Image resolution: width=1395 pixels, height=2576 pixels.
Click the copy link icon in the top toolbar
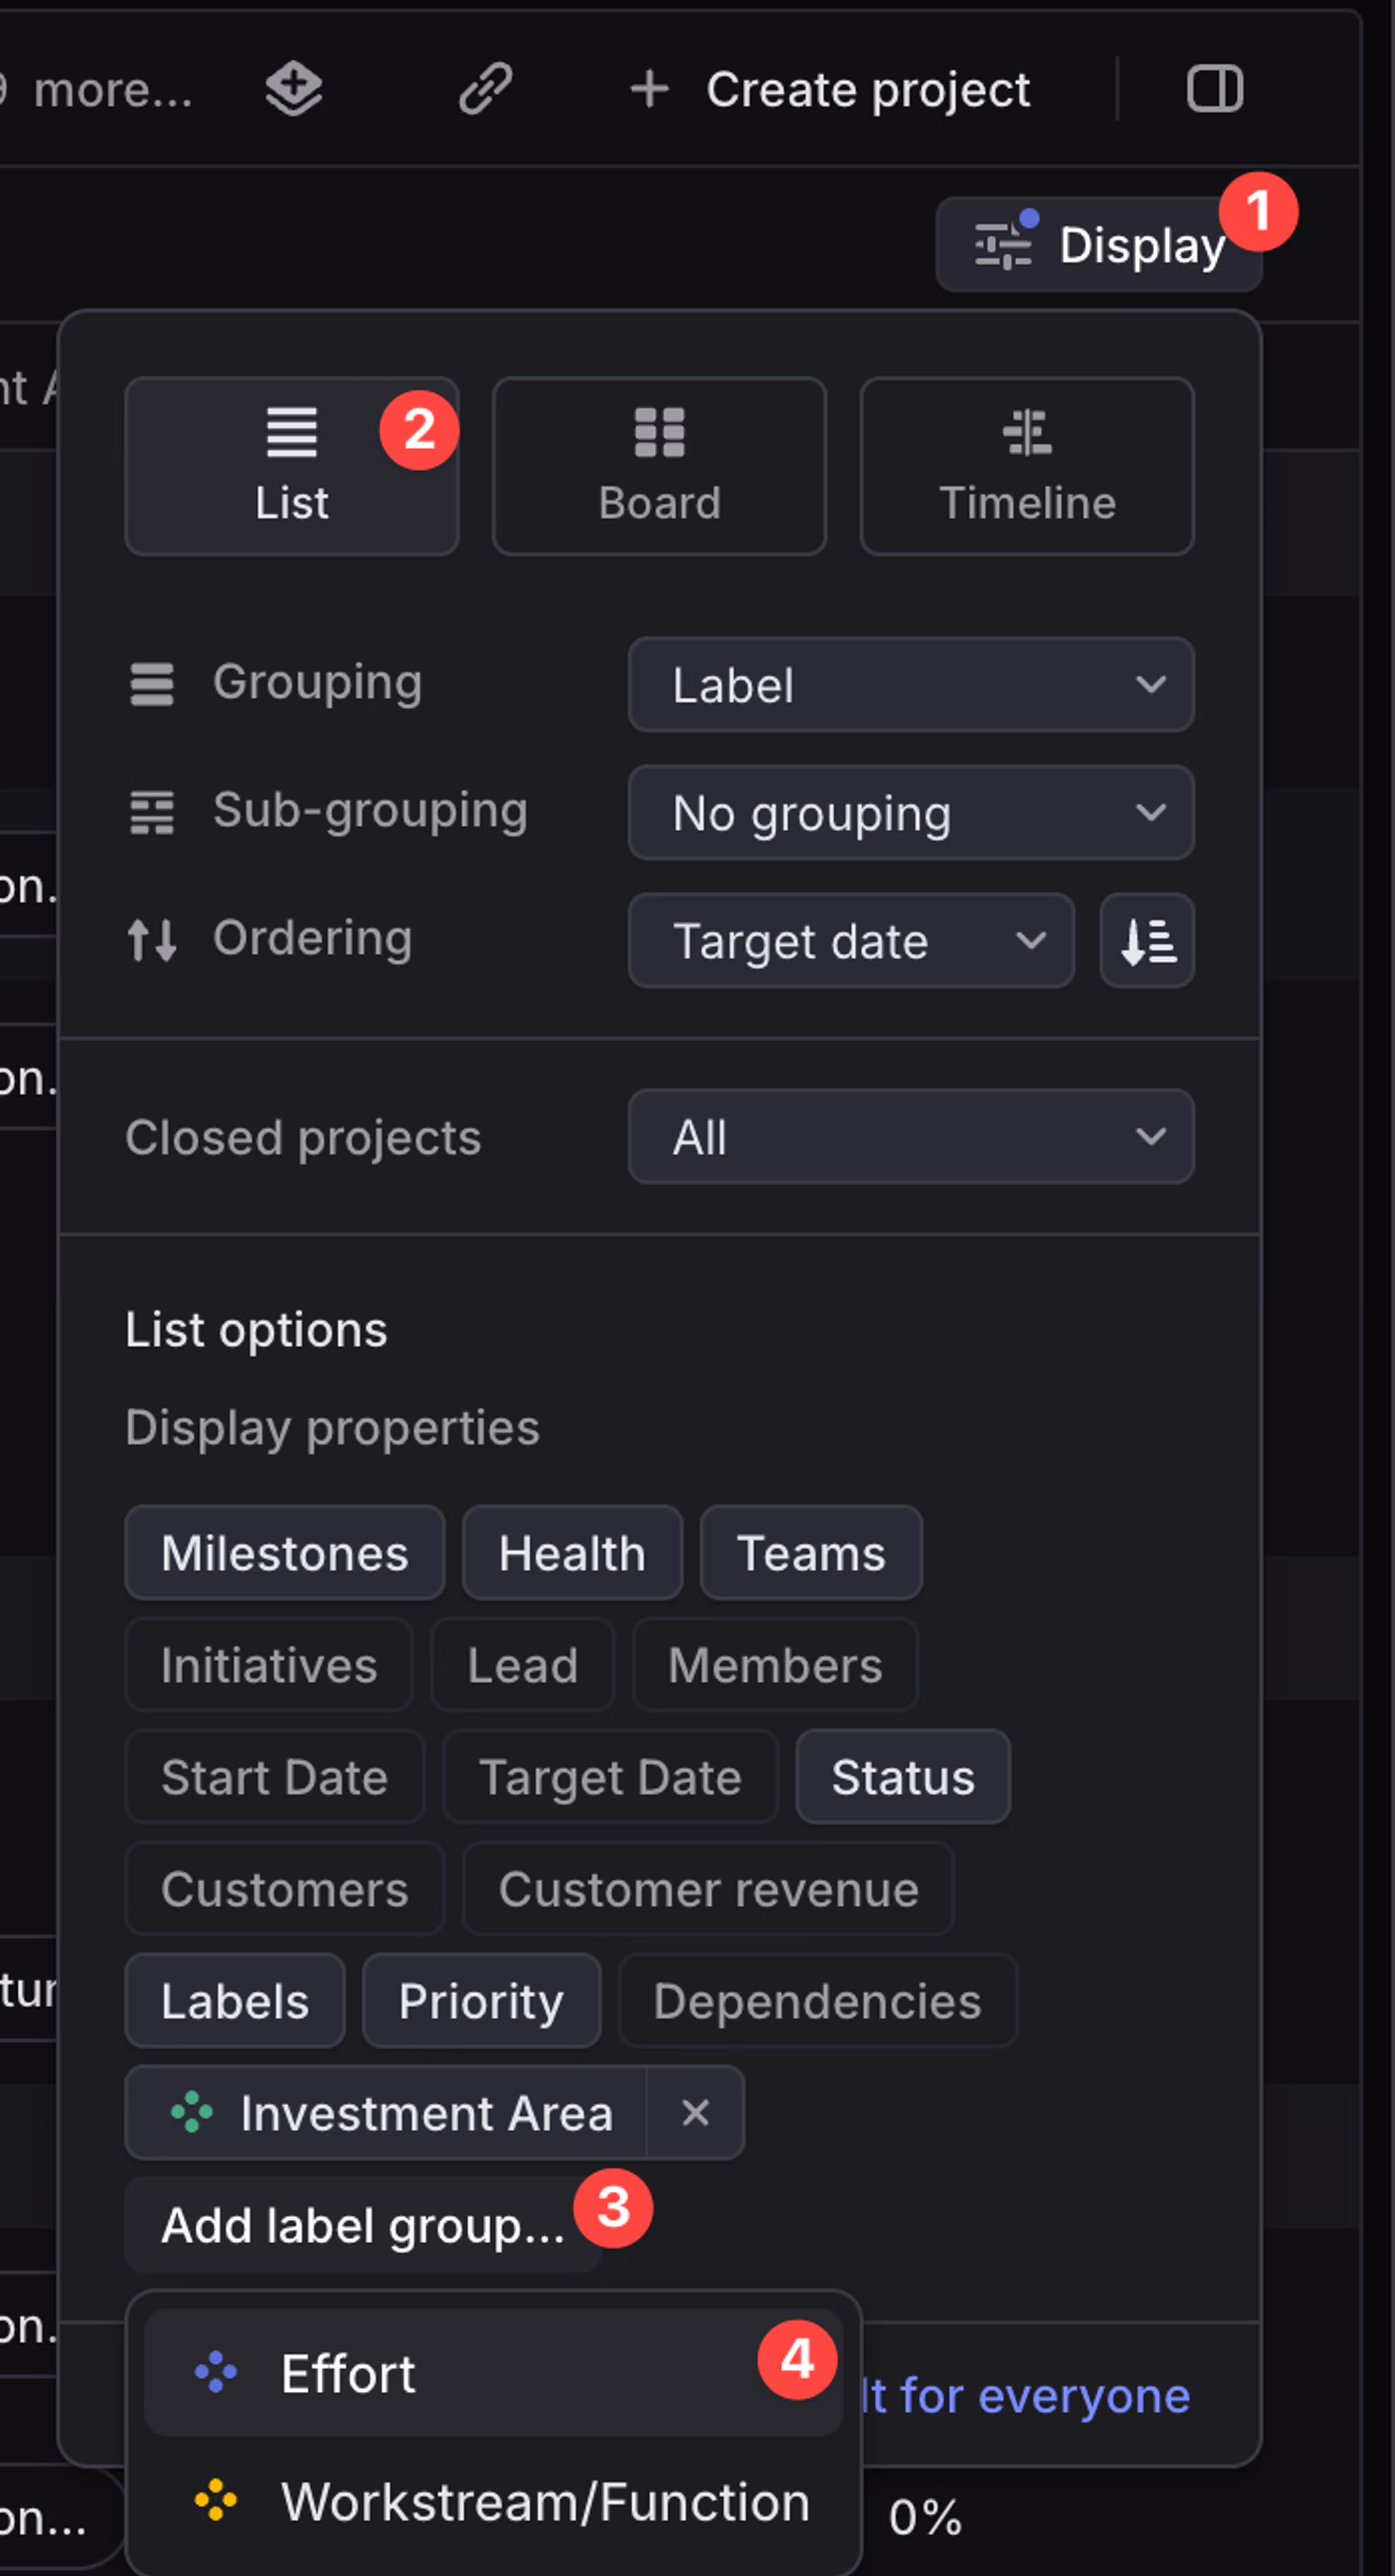[486, 88]
